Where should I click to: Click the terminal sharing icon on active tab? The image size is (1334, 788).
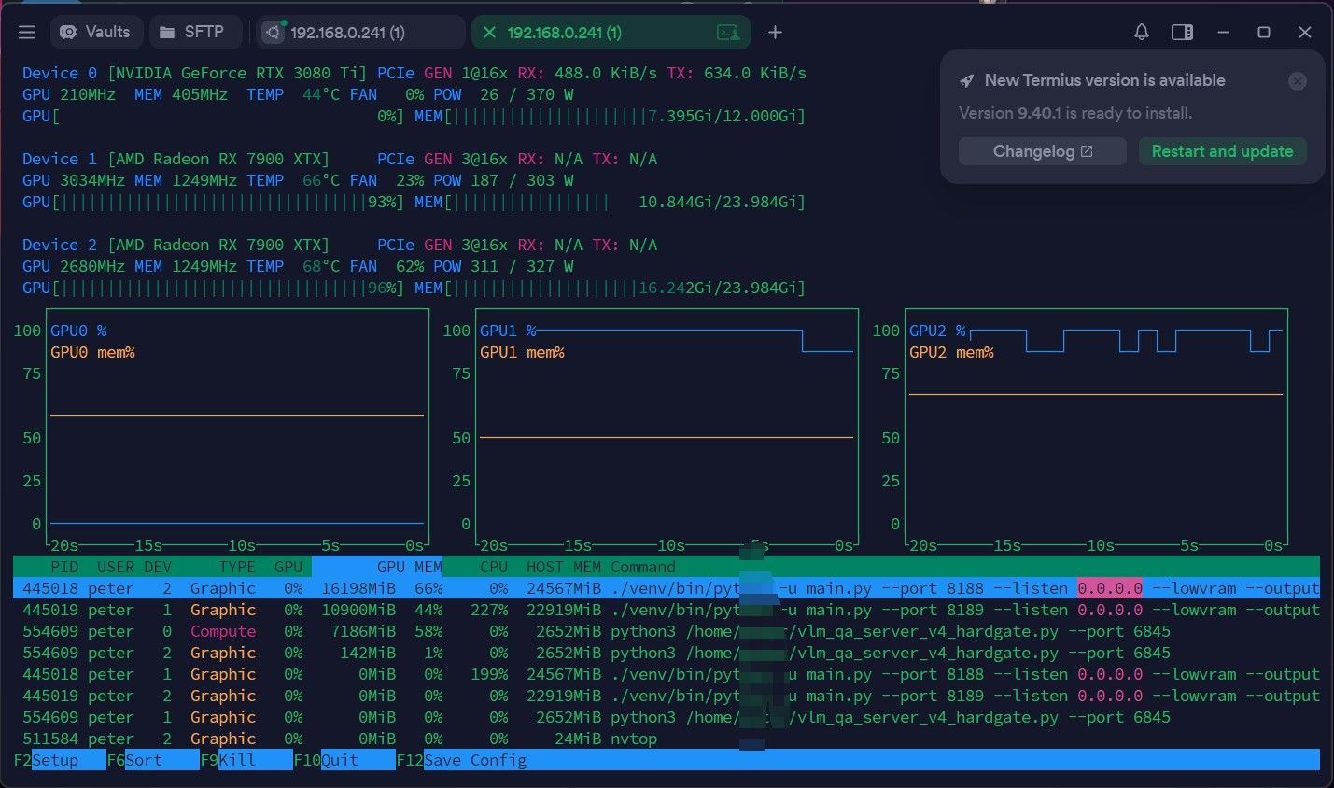click(x=728, y=33)
